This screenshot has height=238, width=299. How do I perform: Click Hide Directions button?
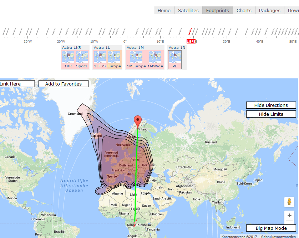(271, 105)
